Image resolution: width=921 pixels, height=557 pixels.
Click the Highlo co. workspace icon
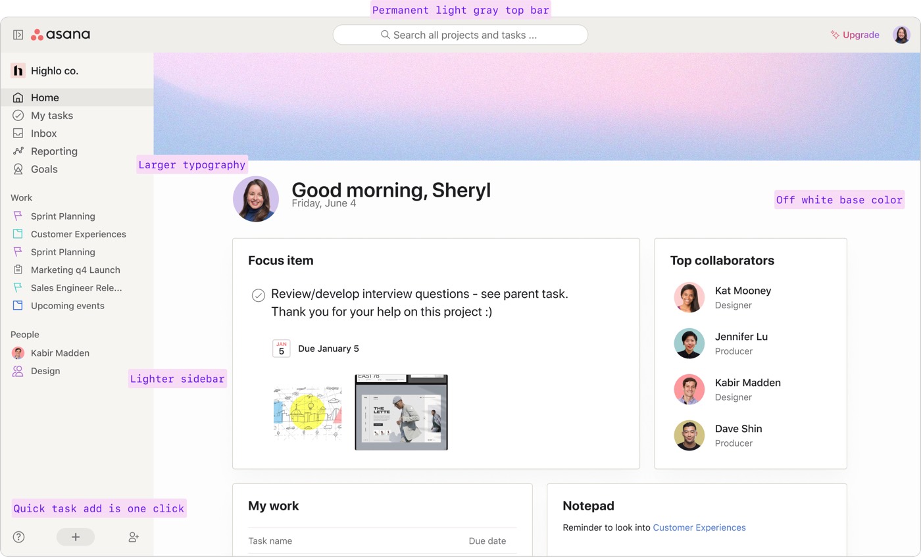tap(18, 70)
